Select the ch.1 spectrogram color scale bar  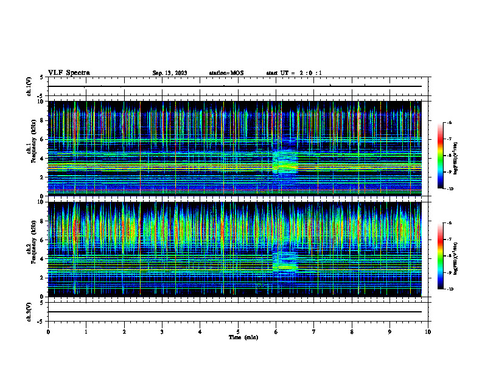(440, 156)
